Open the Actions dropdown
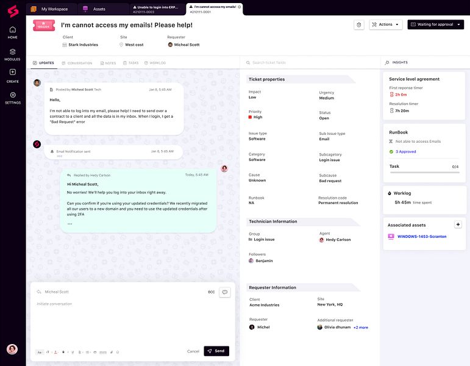The image size is (470, 366). click(385, 24)
